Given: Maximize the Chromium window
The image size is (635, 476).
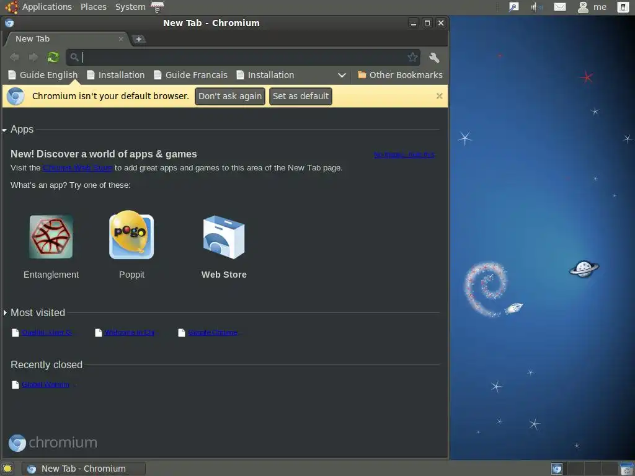Looking at the screenshot, I should [427, 23].
